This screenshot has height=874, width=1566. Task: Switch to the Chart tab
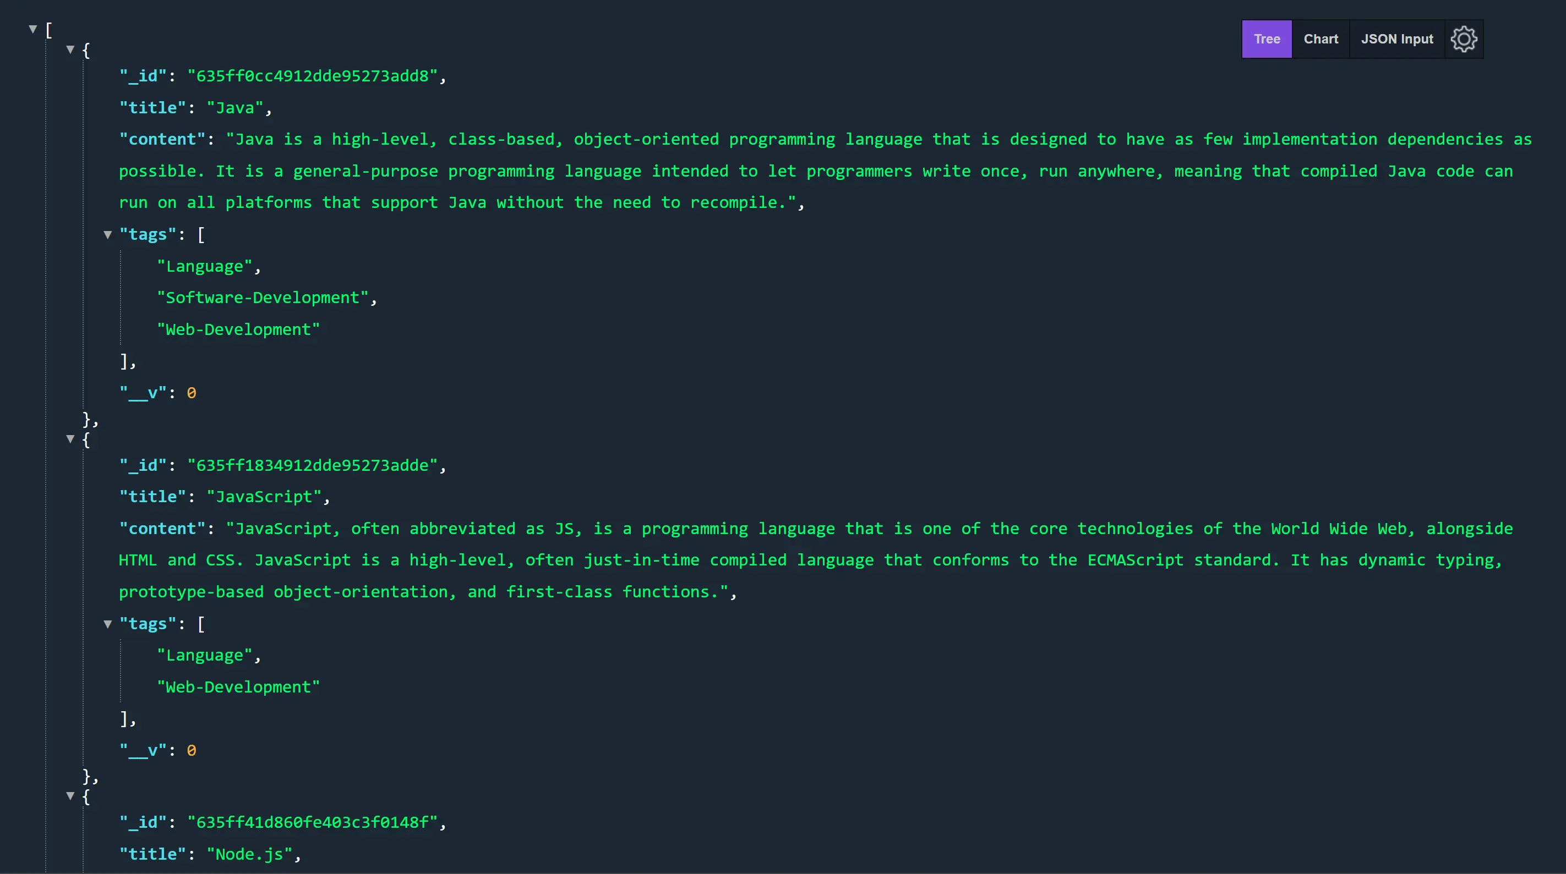(x=1321, y=40)
